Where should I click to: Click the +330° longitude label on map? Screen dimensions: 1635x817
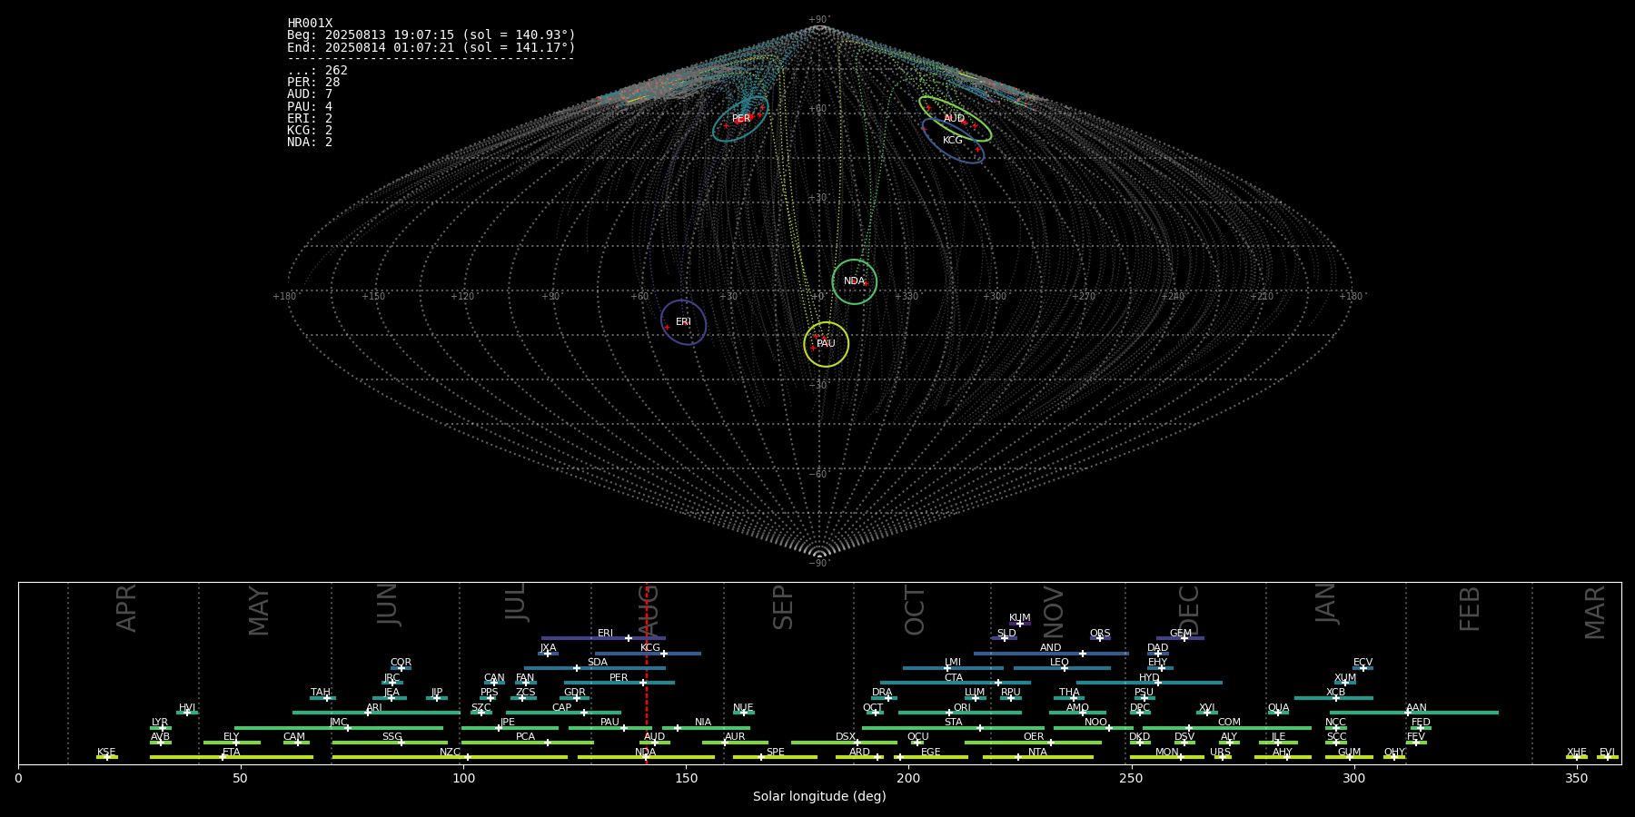pos(907,297)
